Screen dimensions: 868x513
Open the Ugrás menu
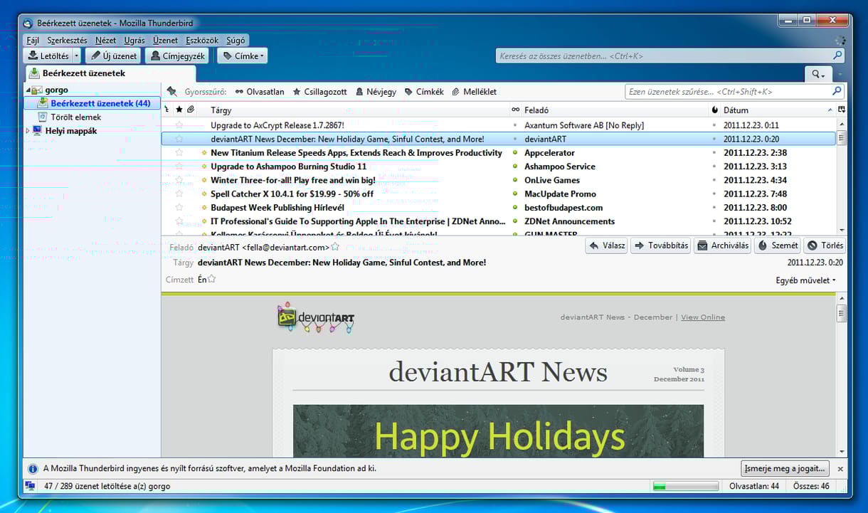tap(134, 41)
